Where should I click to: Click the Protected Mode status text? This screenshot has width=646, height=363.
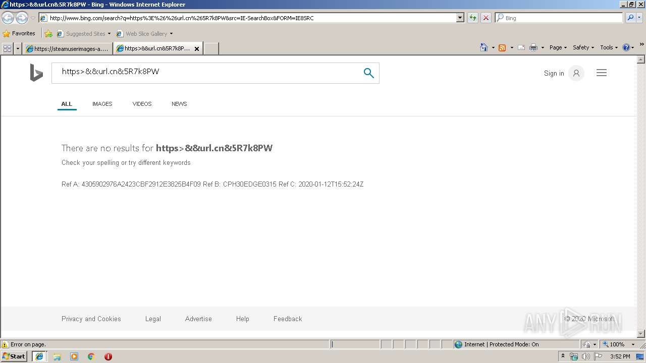click(x=502, y=344)
